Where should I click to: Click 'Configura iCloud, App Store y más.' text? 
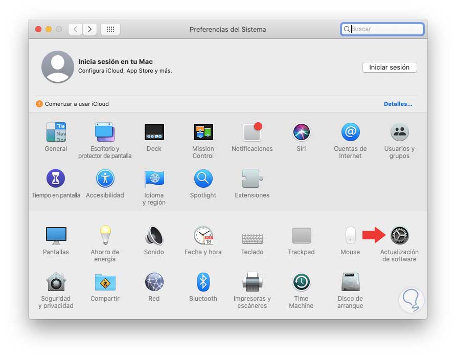[x=125, y=71]
